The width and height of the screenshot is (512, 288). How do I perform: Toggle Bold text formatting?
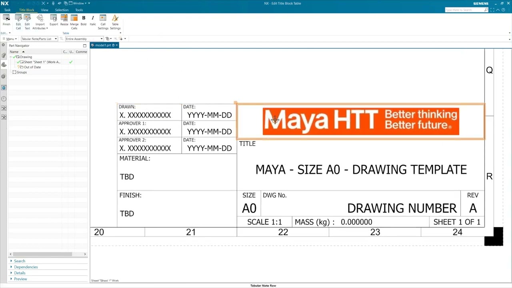tap(84, 20)
